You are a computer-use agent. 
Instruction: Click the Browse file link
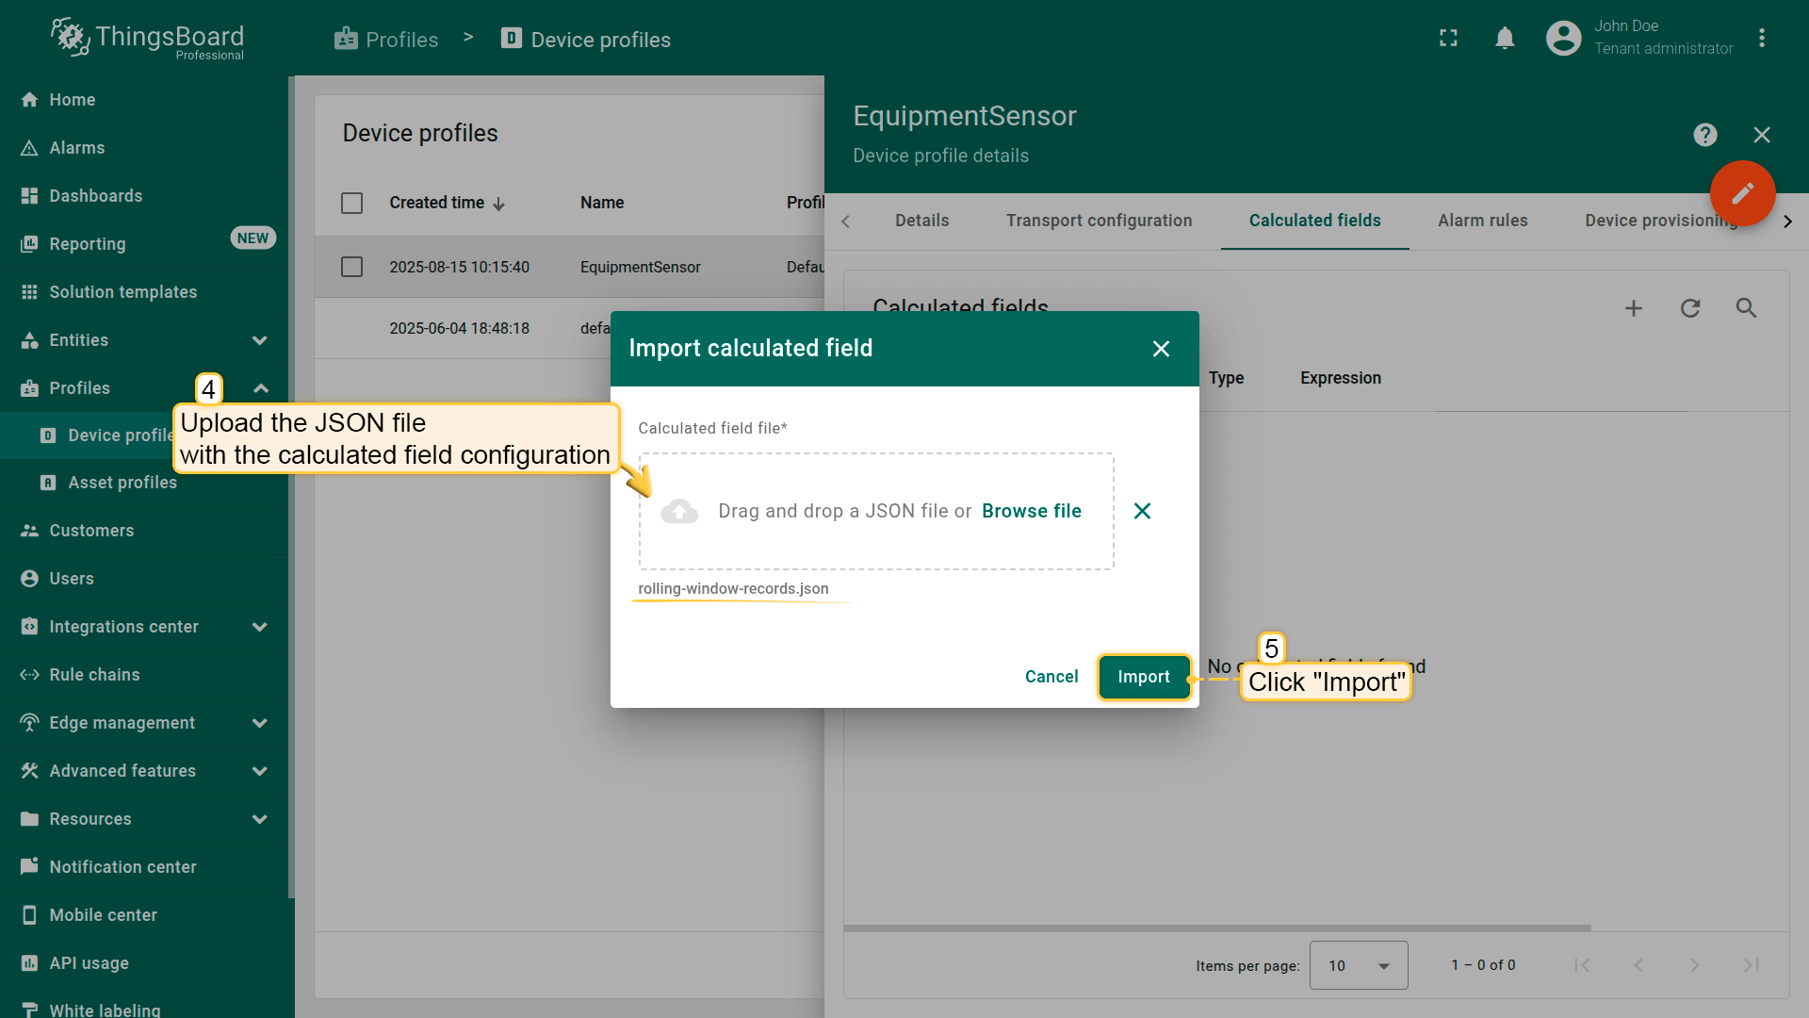pos(1031,511)
